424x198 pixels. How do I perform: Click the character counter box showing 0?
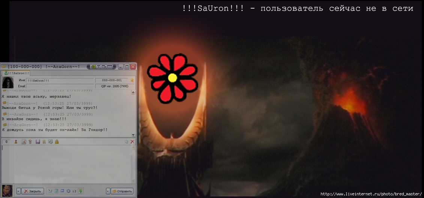6,142
